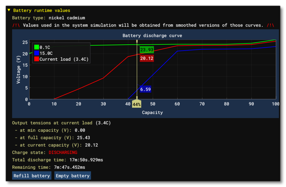The width and height of the screenshot is (286, 187).
Task: Click the Refill battery button
Action: coord(31,175)
